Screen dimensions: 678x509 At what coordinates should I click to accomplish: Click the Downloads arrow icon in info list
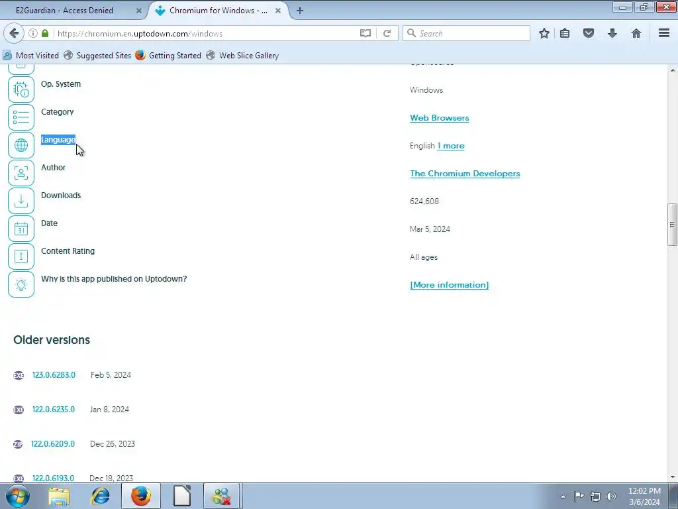click(21, 201)
